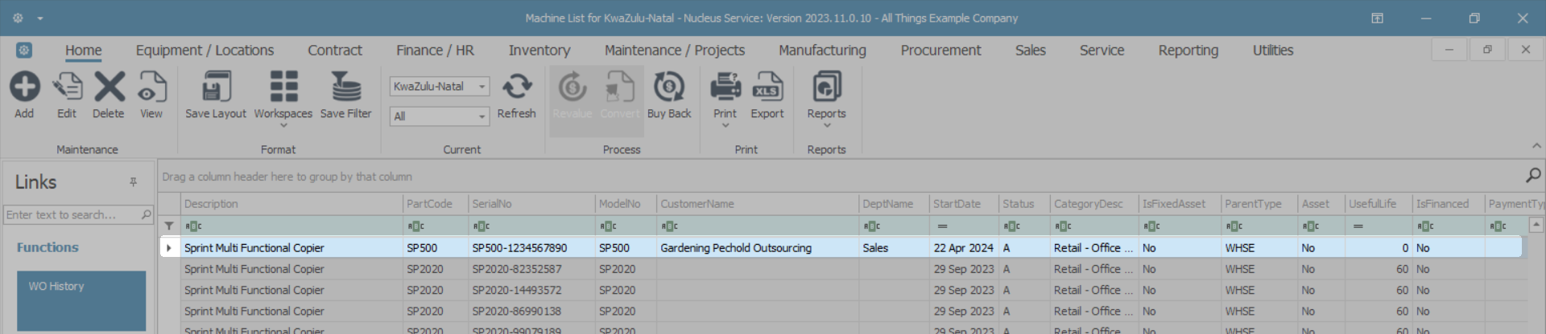Collapse the ribbon with the chevron
The width and height of the screenshot is (1546, 334).
[x=1536, y=145]
